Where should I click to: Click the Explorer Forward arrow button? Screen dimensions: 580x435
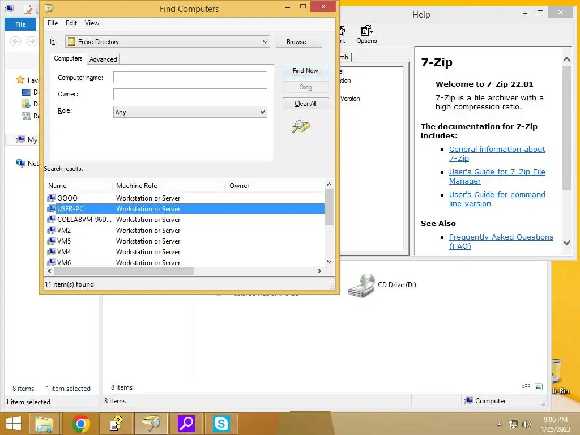[x=32, y=41]
